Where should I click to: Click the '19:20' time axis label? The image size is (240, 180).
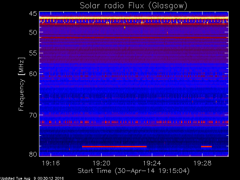point(101,163)
